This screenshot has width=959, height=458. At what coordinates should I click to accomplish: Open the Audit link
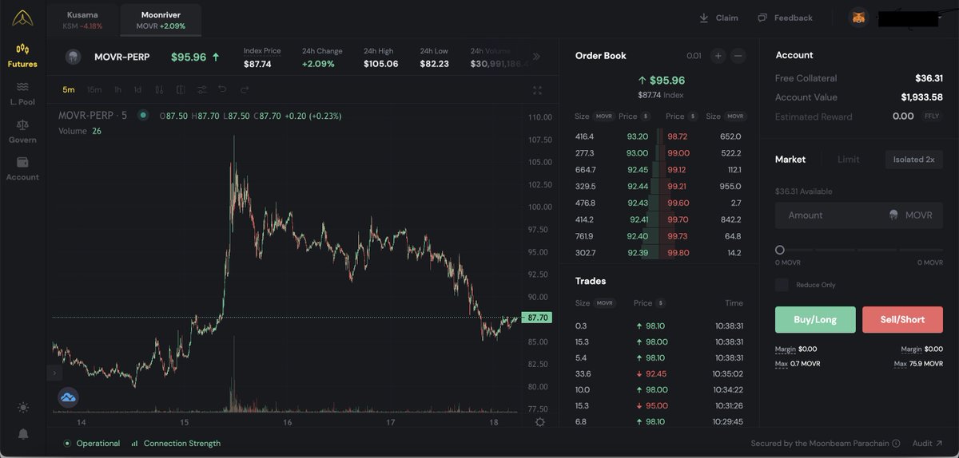coord(927,443)
